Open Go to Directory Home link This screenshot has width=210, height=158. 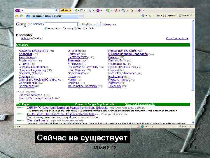click(x=177, y=38)
